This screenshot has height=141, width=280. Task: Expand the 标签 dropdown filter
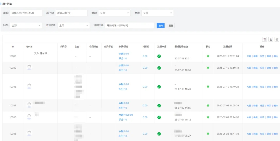tap(26, 26)
